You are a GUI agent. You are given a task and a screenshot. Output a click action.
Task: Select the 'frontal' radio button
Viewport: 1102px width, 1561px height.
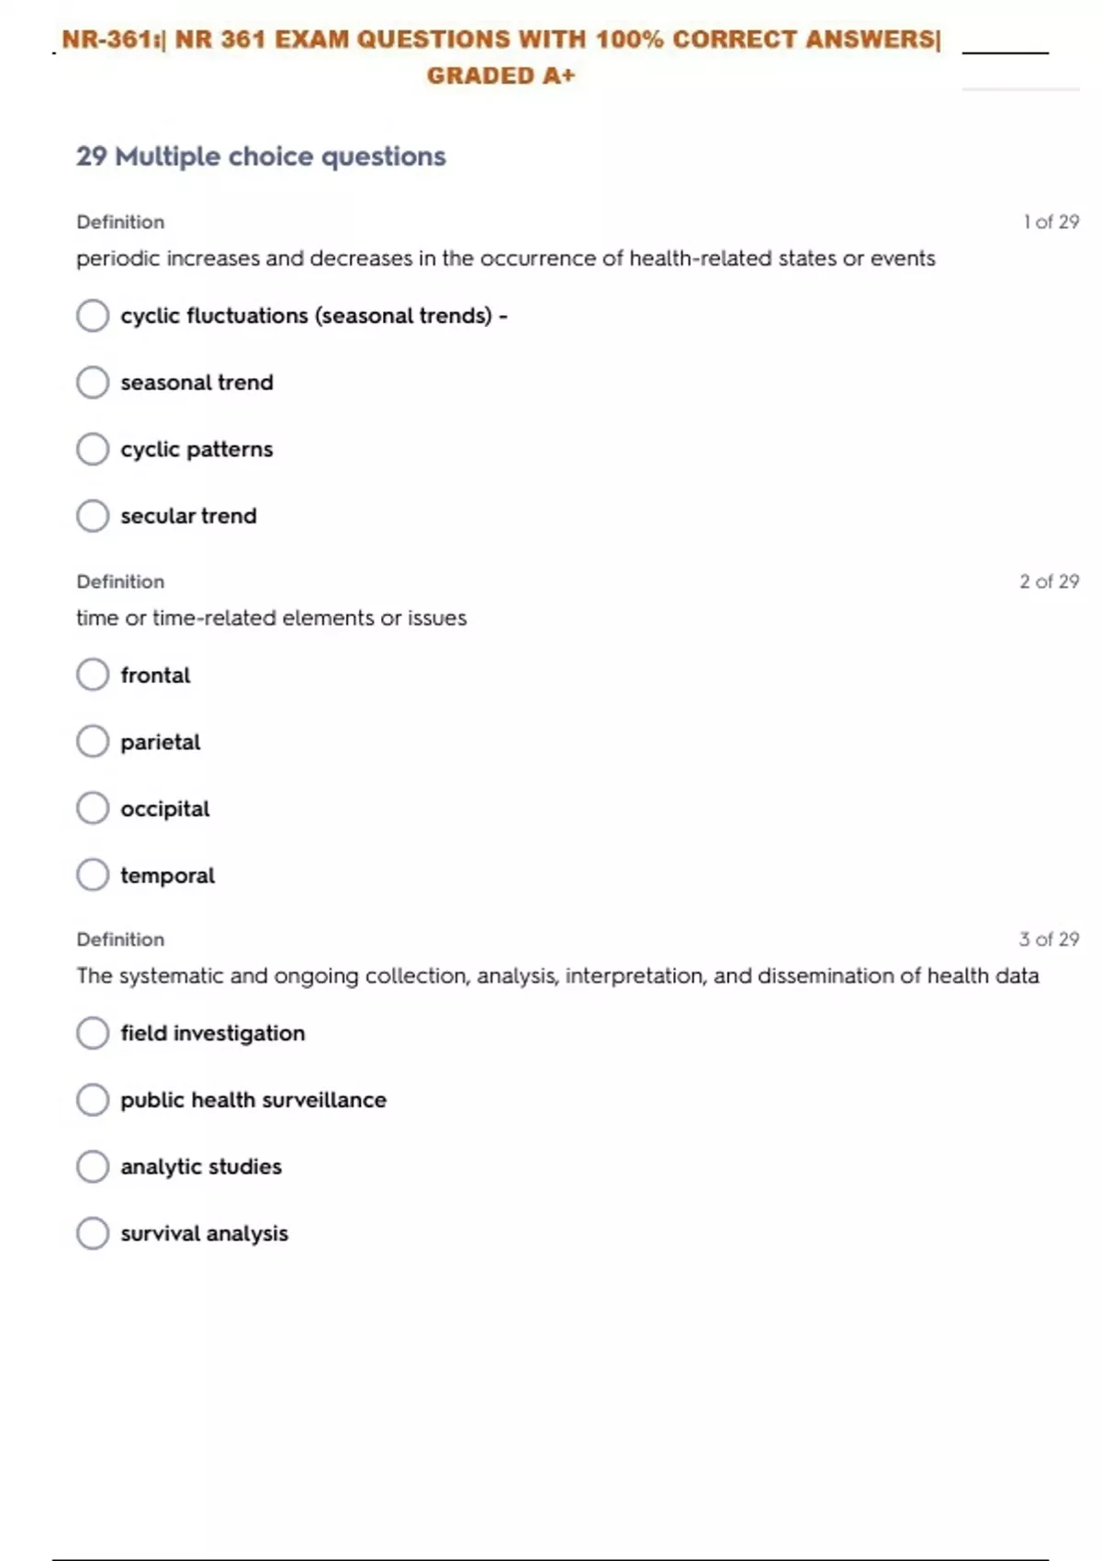tap(93, 675)
